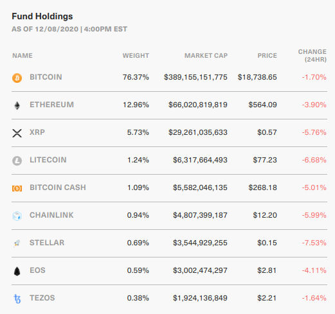Select the WEIGHT column header

coord(136,56)
